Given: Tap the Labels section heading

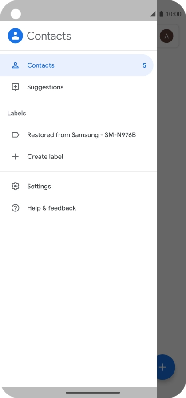Looking at the screenshot, I should pos(16,113).
